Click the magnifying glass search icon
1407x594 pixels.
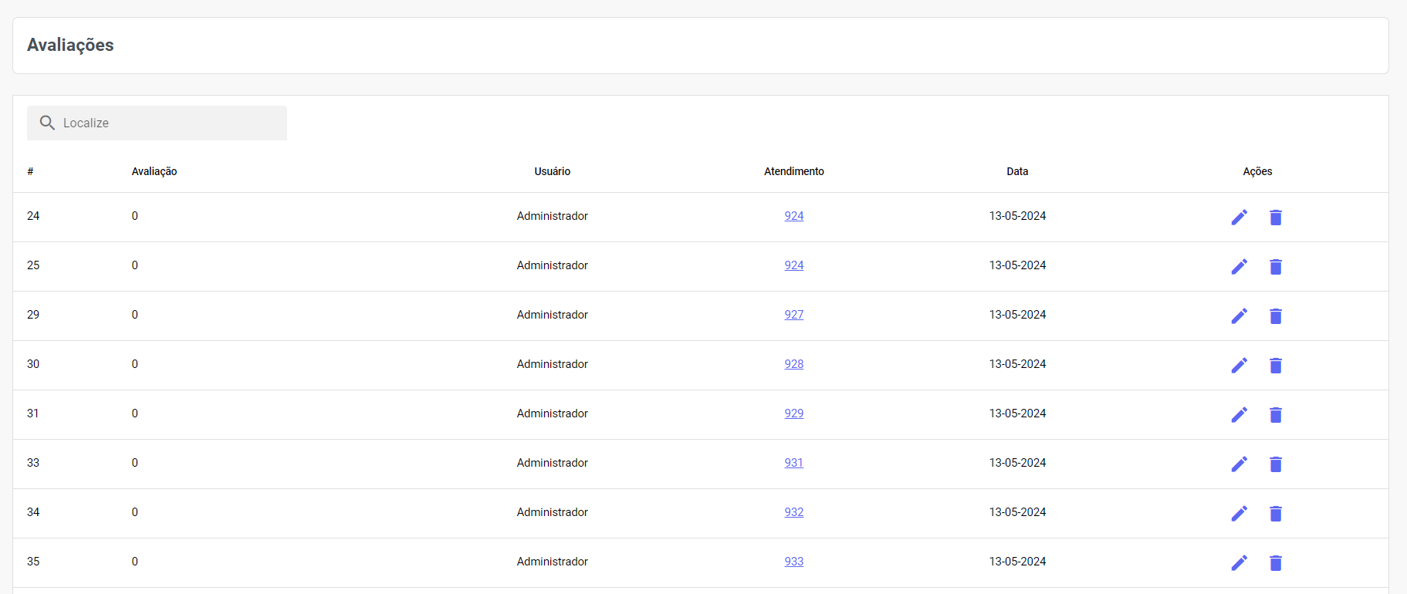(x=47, y=123)
